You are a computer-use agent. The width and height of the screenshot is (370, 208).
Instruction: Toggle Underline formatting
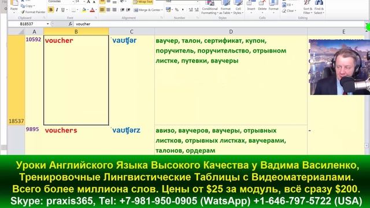(x=63, y=10)
